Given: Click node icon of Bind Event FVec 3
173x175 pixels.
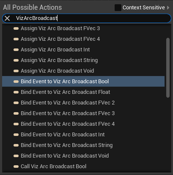Looking at the screenshot, I should pyautogui.click(x=16, y=113).
